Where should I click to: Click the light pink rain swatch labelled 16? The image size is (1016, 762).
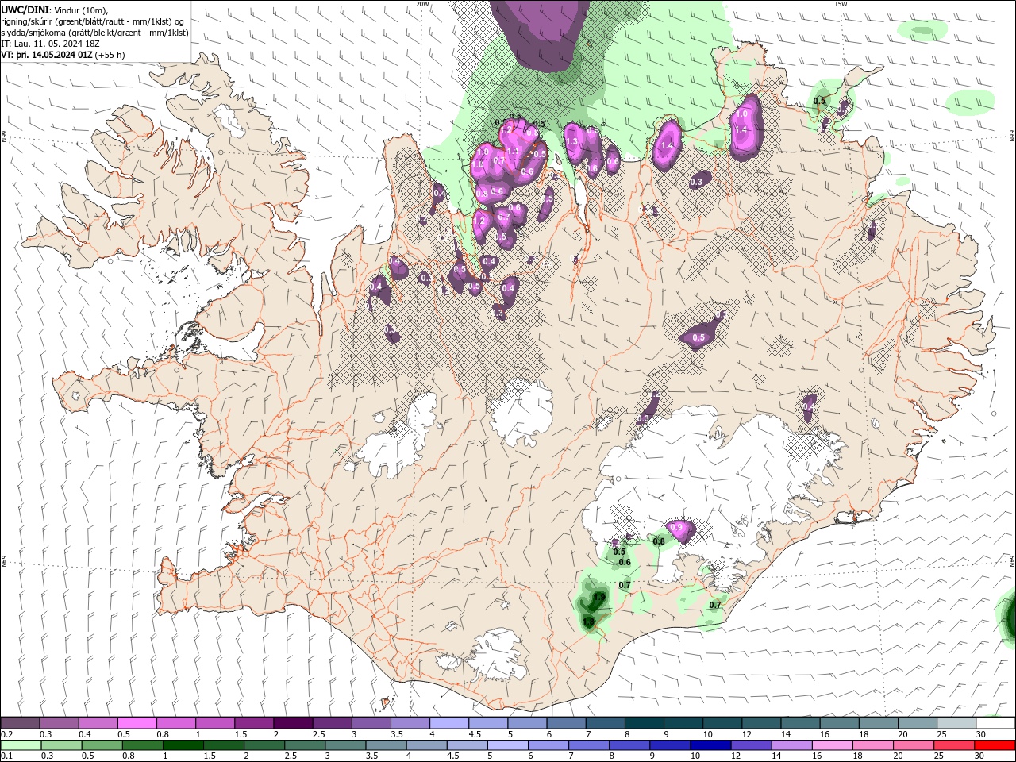[x=833, y=745]
